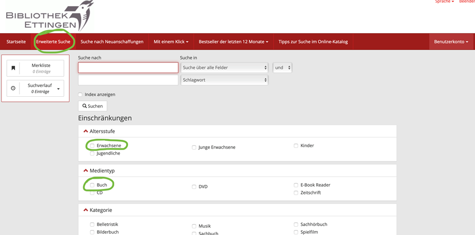Collapse the Altersstufe section chevron
475x235 pixels.
(x=86, y=132)
